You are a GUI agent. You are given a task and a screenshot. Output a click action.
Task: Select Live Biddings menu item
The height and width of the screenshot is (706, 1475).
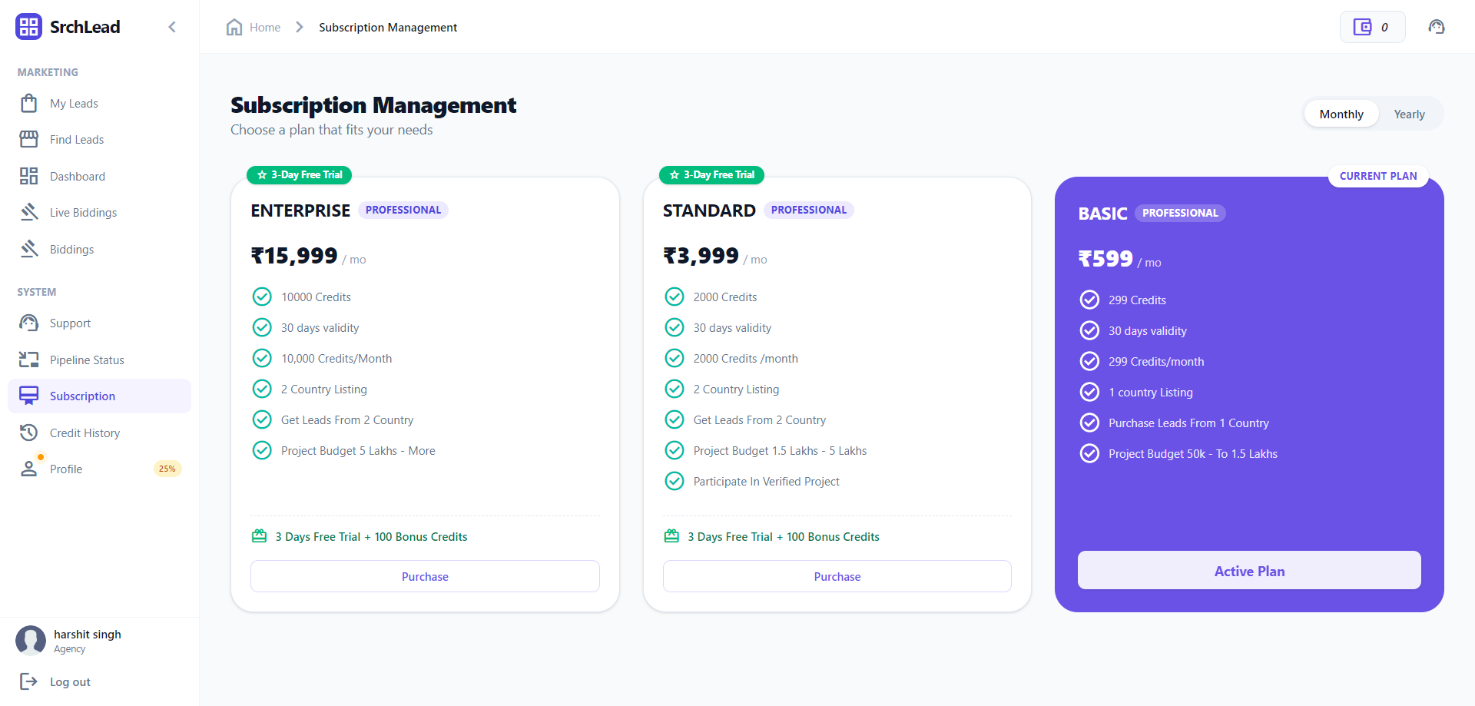(x=99, y=212)
